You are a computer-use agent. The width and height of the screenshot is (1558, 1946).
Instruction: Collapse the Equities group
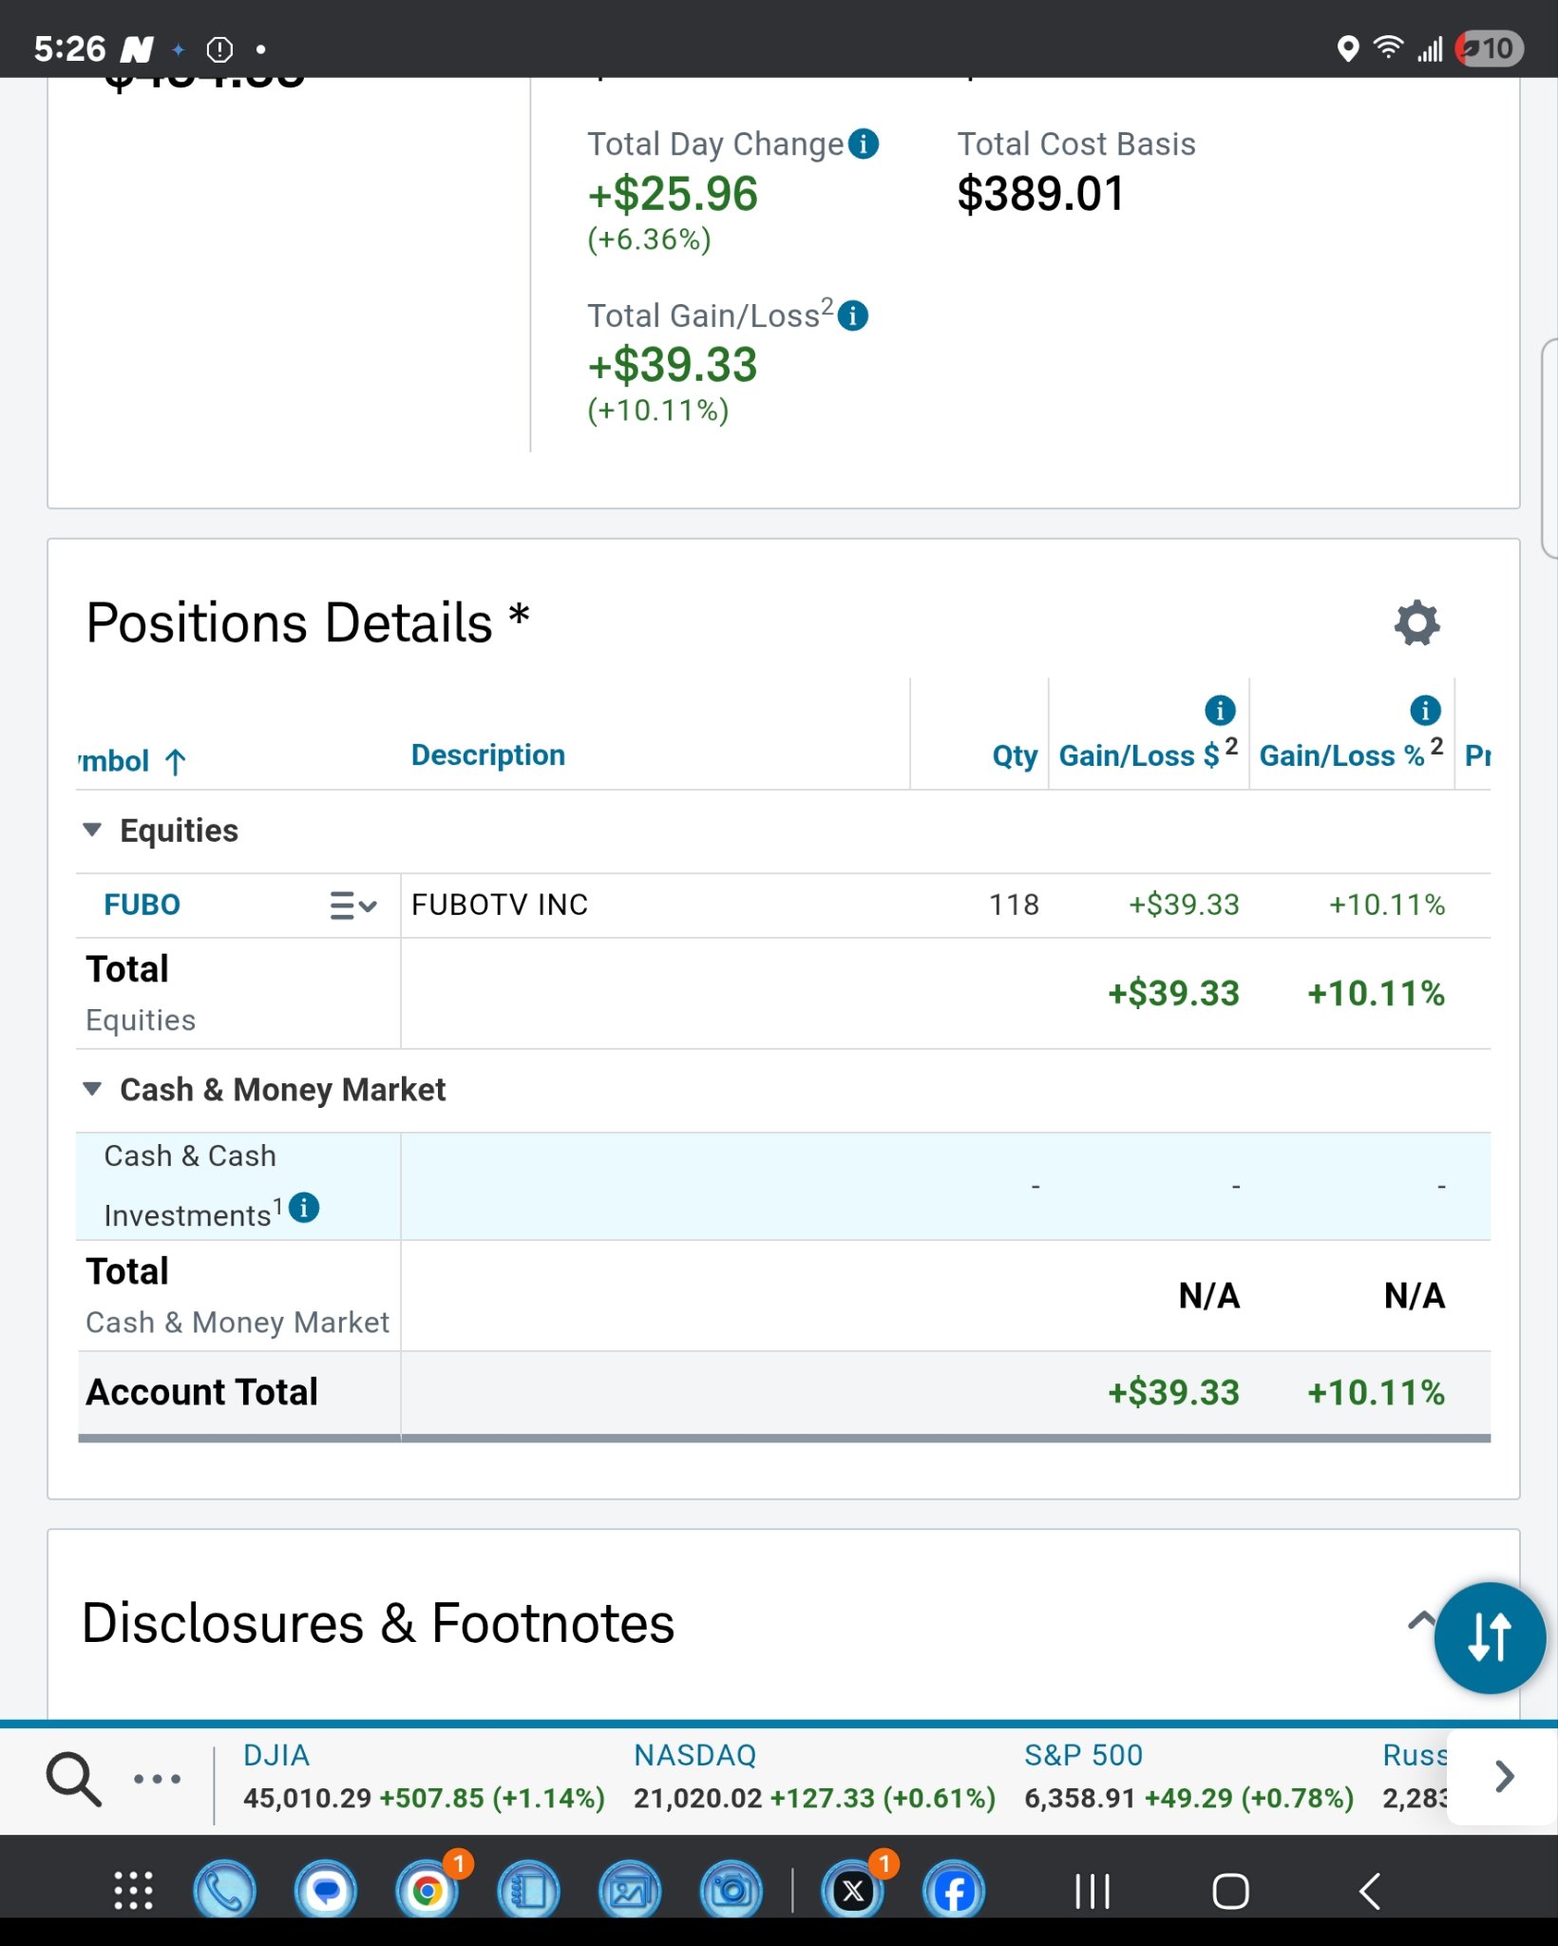92,830
